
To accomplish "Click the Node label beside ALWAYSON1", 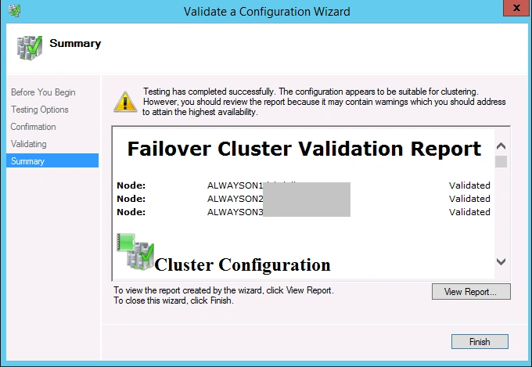I will (x=131, y=185).
